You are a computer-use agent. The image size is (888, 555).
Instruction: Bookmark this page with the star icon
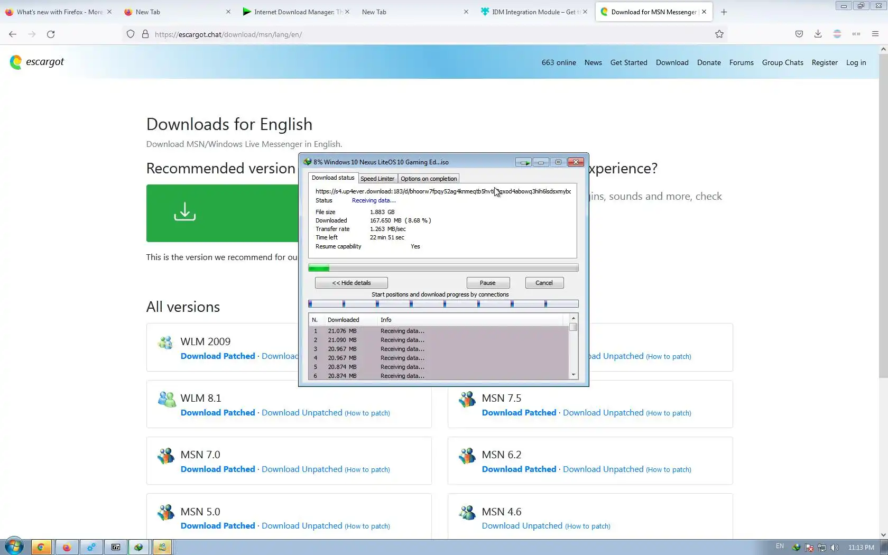[x=719, y=34]
